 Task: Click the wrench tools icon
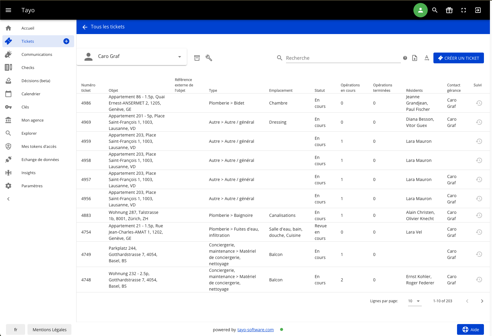209,58
